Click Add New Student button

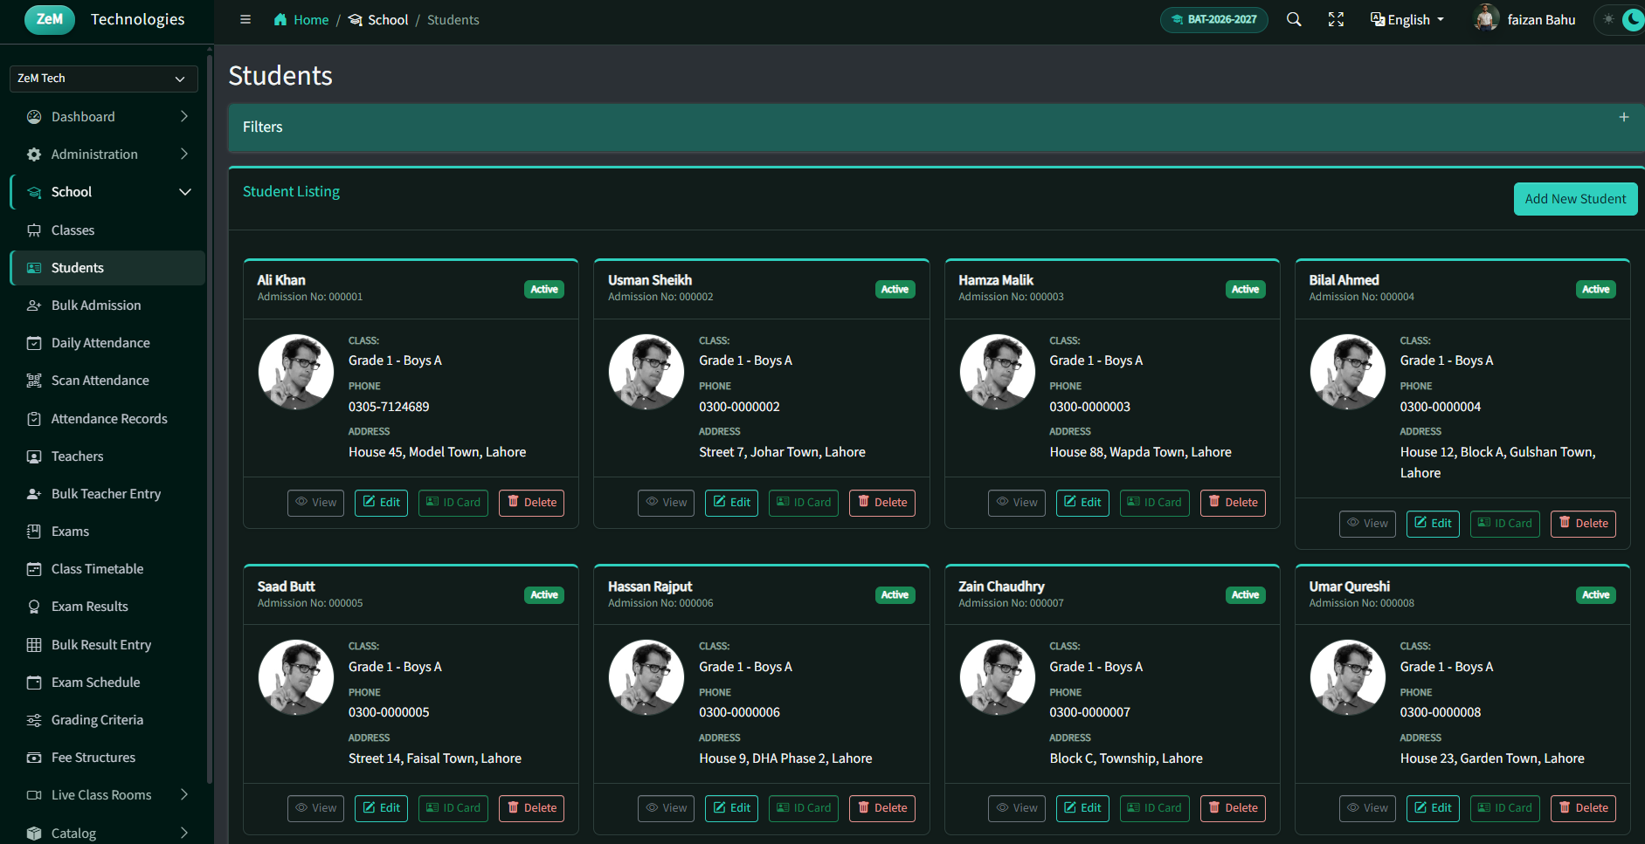(1575, 199)
